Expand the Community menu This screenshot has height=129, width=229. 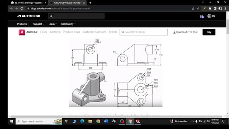point(68,24)
